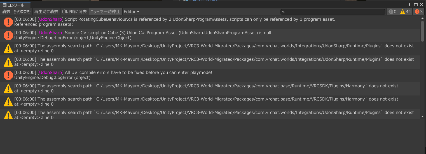Click the vertical scrollbar thumb in log list

423,31
